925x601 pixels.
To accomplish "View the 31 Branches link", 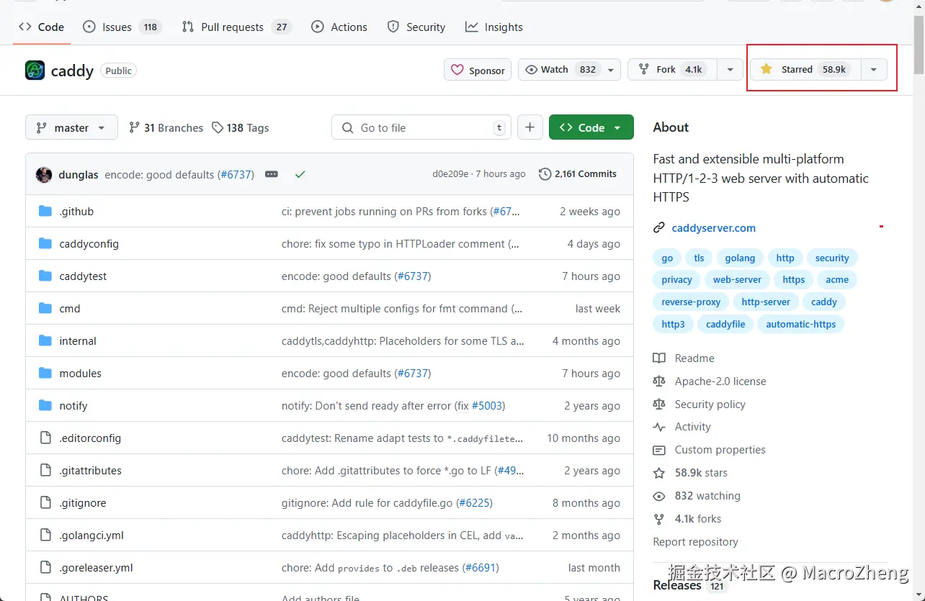I will click(x=166, y=127).
